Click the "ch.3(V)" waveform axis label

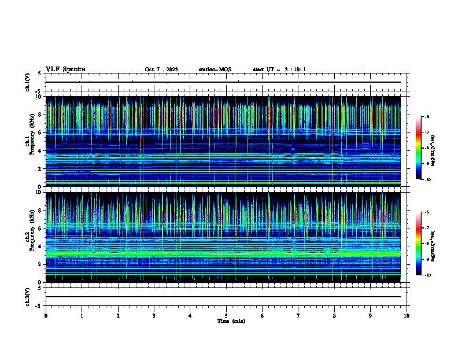[27, 297]
